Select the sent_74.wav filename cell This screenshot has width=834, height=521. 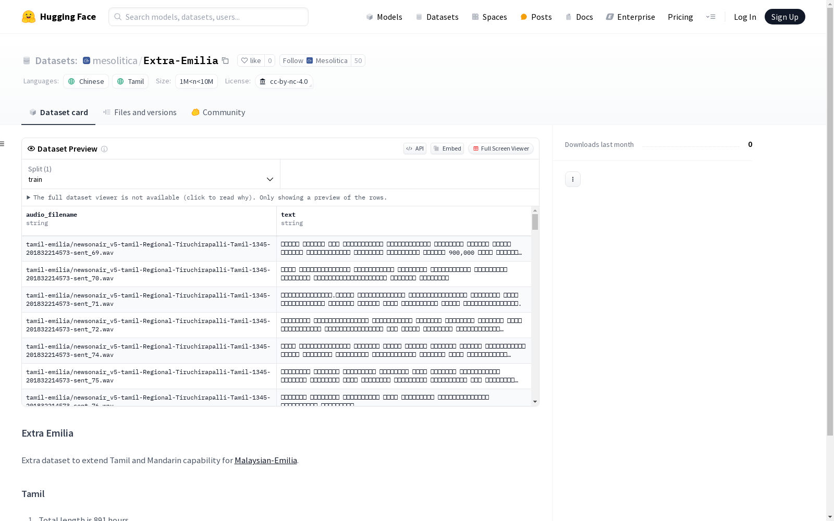pos(149,351)
